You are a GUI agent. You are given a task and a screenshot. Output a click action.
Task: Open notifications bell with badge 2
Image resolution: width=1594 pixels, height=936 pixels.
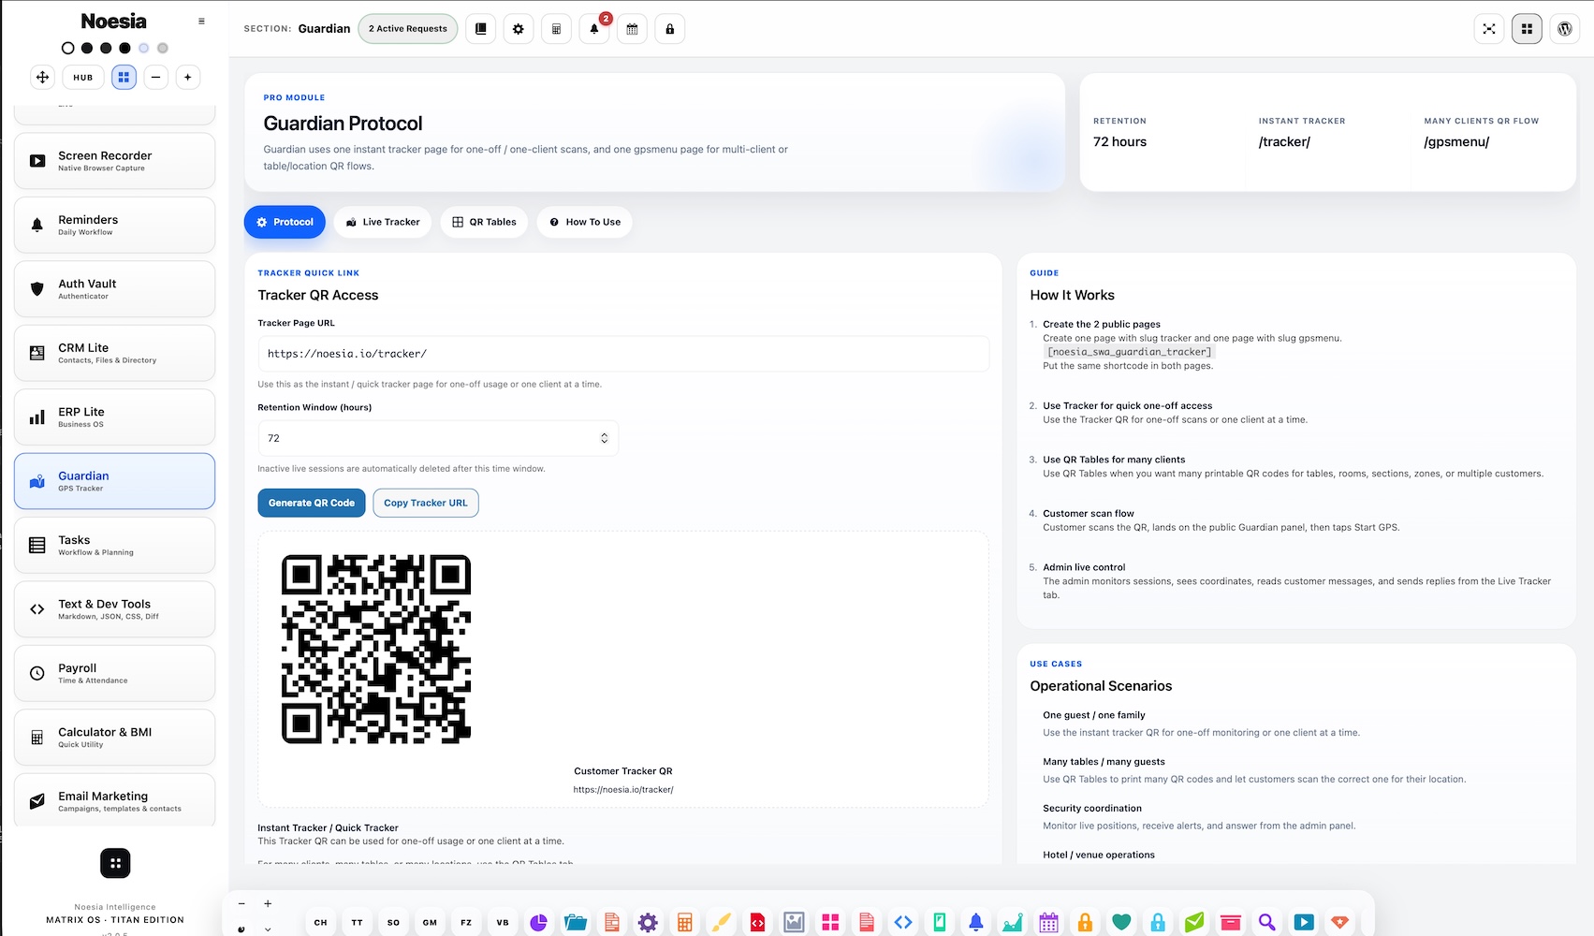[594, 29]
